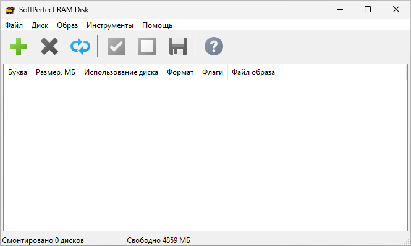Click the floppy disk save image icon

[178, 46]
